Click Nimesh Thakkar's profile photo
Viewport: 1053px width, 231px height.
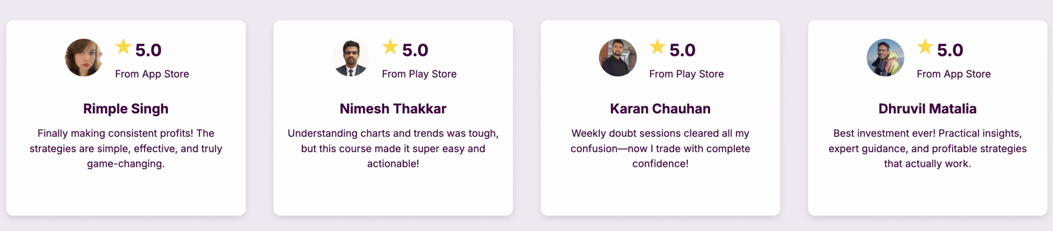[350, 58]
